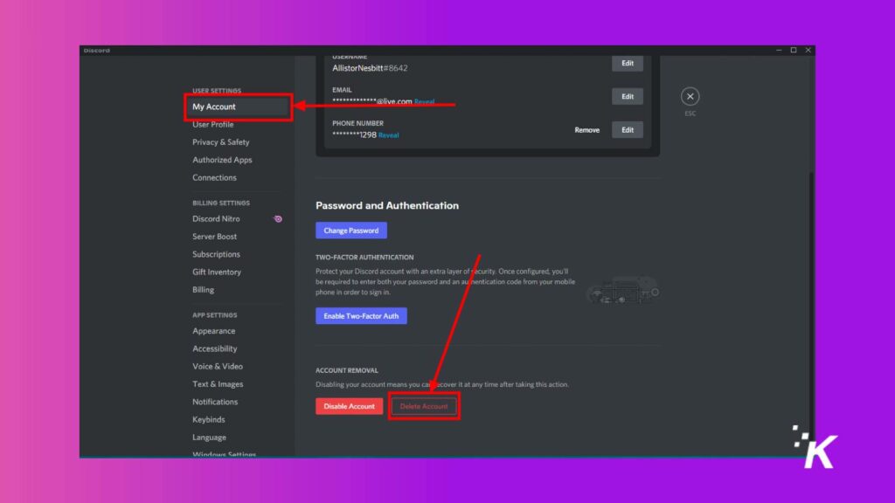Click the Change Password button
Image resolution: width=895 pixels, height=503 pixels.
pos(350,231)
